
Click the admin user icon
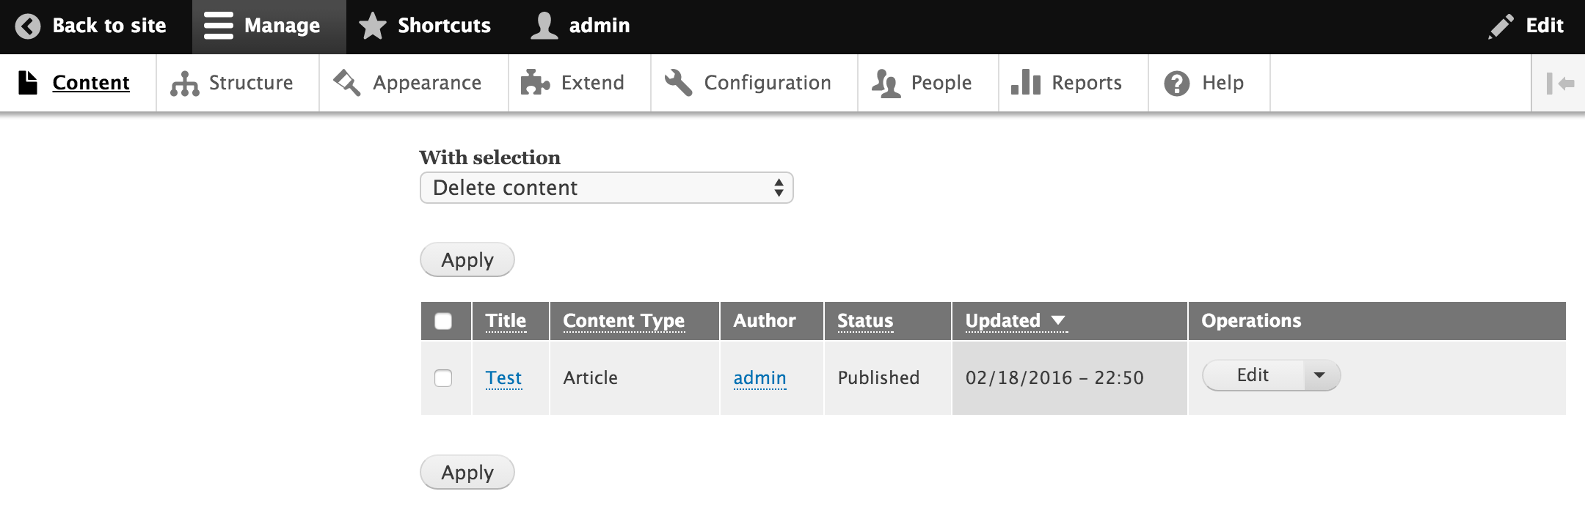click(544, 26)
